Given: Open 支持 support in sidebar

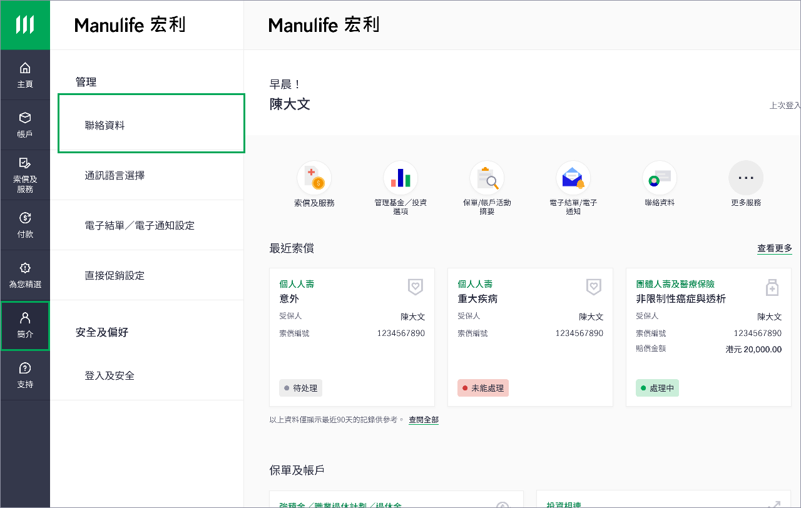Looking at the screenshot, I should (x=25, y=375).
